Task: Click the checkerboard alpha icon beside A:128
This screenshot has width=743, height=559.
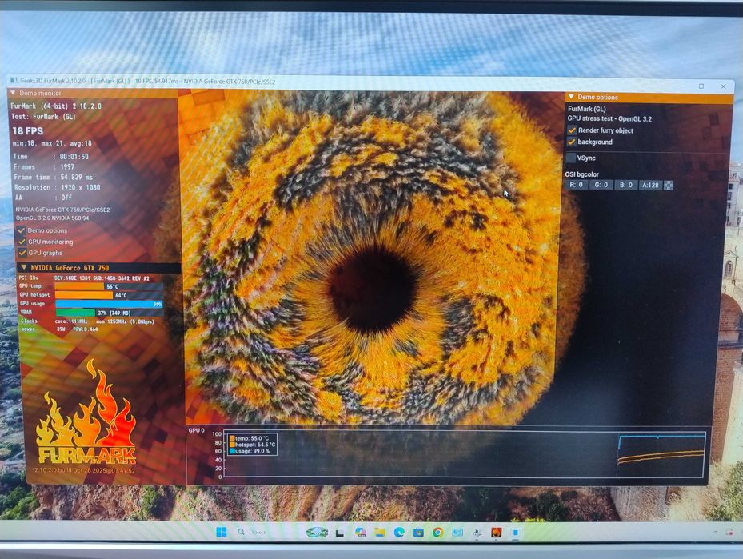Action: pos(669,186)
